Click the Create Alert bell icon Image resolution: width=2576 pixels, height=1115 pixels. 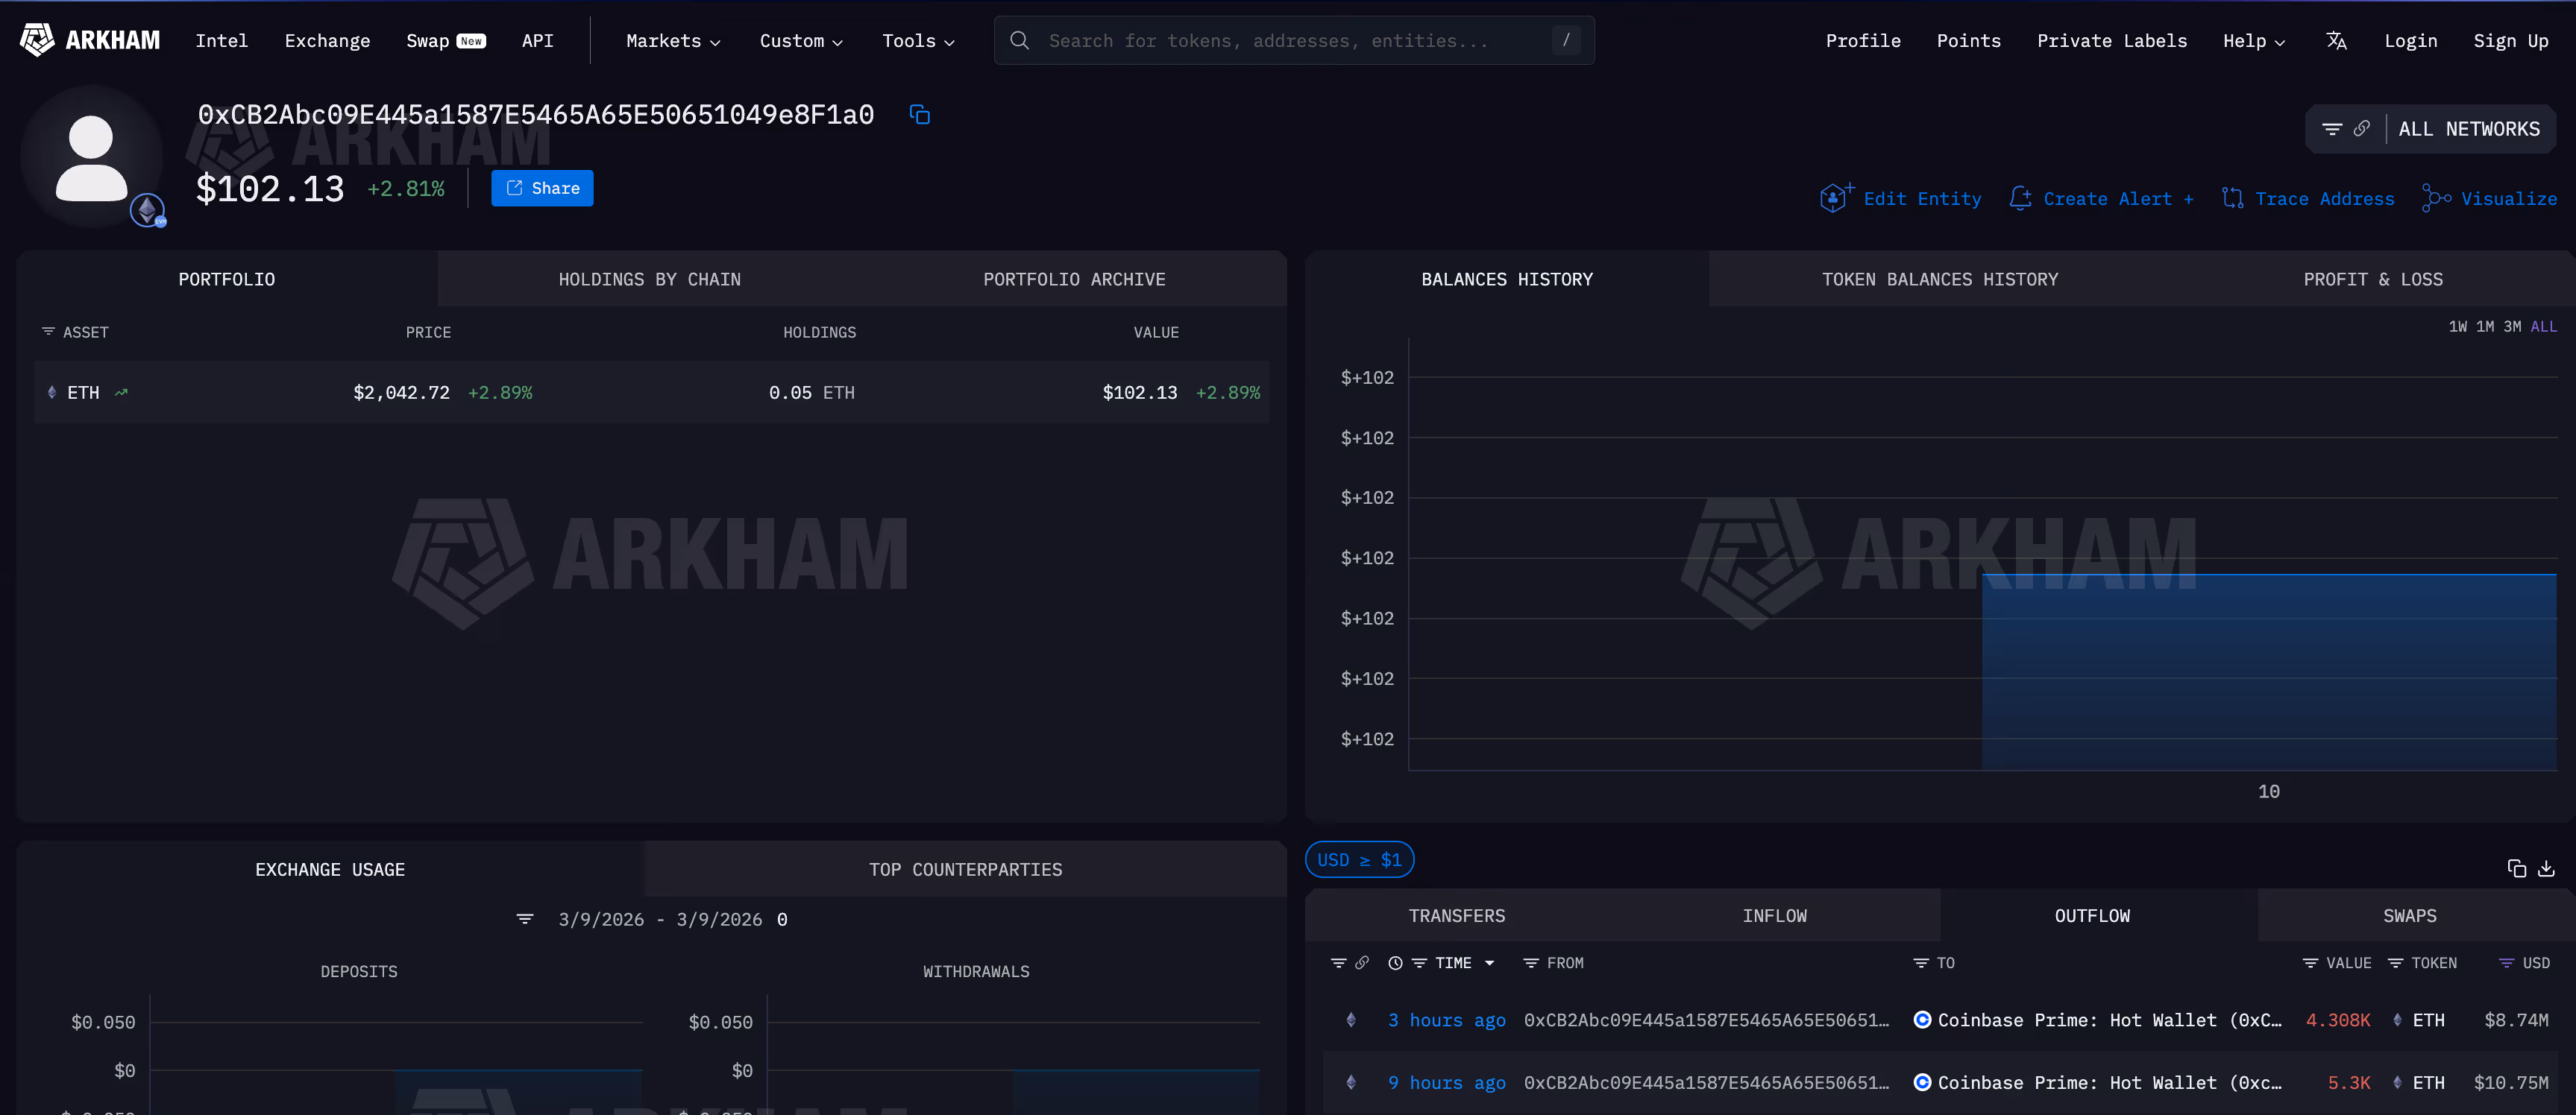tap(2020, 198)
